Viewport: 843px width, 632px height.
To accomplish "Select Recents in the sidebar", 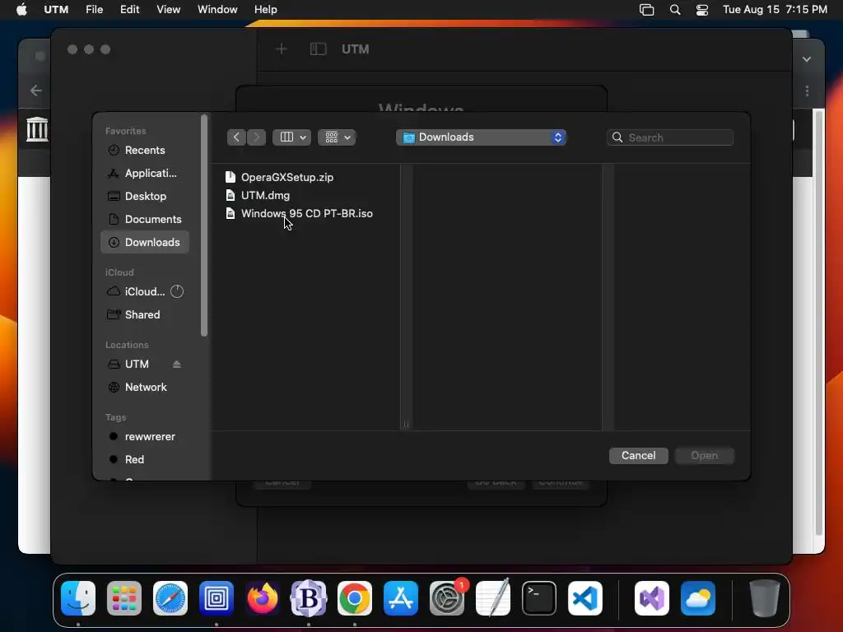I will click(145, 151).
